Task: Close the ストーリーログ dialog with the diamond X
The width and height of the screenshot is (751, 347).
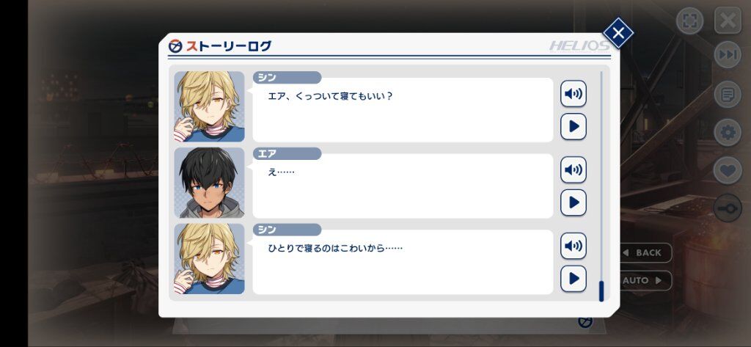Action: click(x=618, y=33)
